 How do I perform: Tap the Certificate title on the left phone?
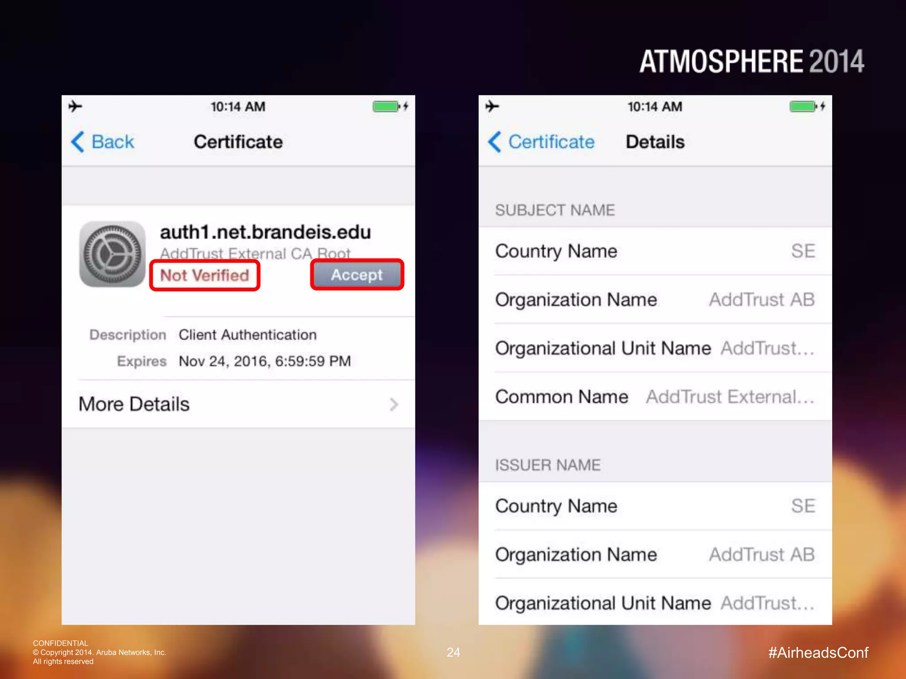238,142
